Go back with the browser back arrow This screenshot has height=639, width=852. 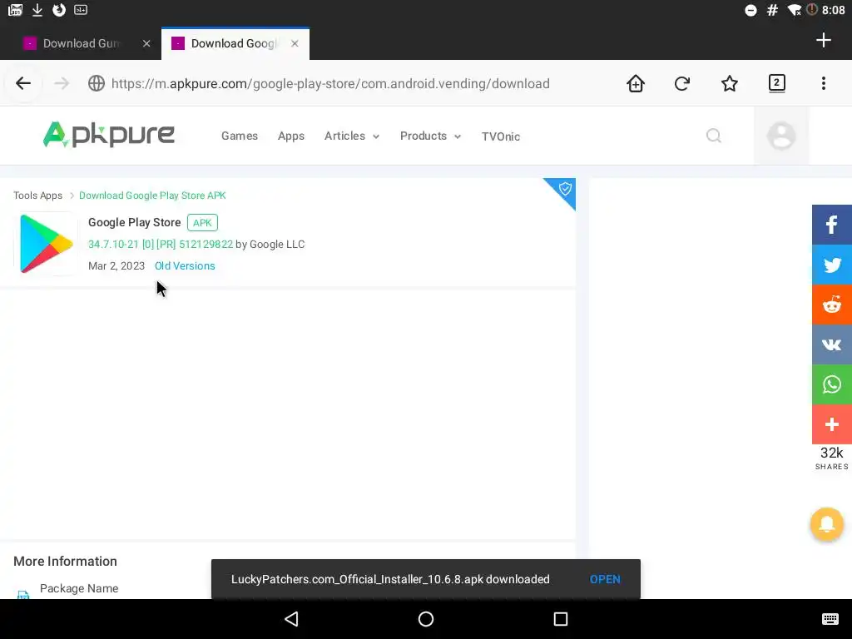pyautogui.click(x=22, y=83)
